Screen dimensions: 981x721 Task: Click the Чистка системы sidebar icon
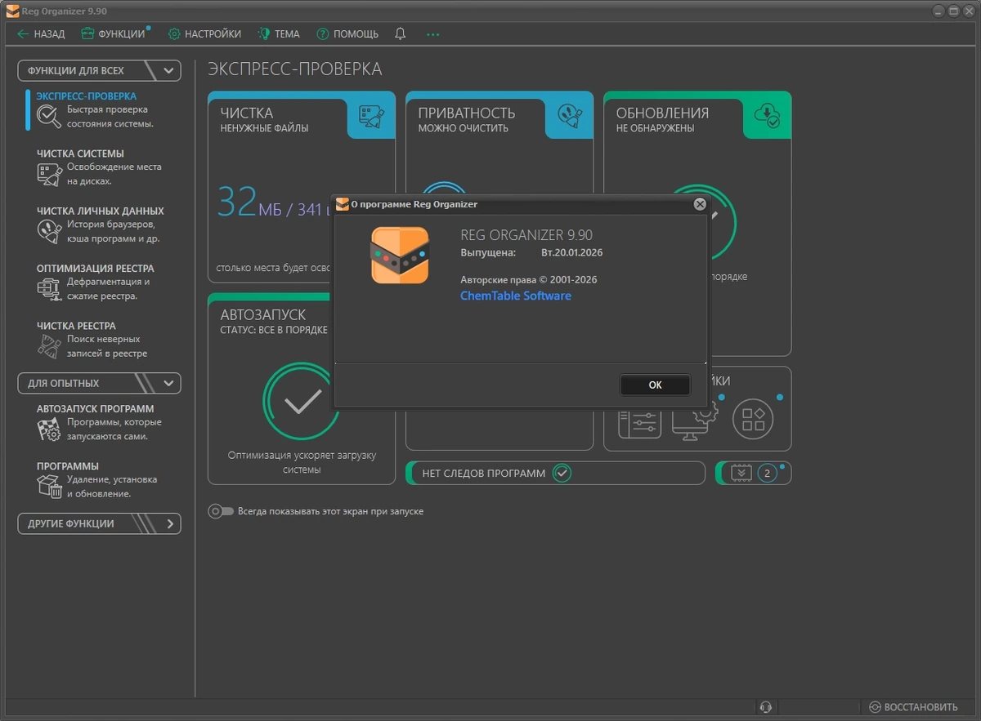click(49, 174)
